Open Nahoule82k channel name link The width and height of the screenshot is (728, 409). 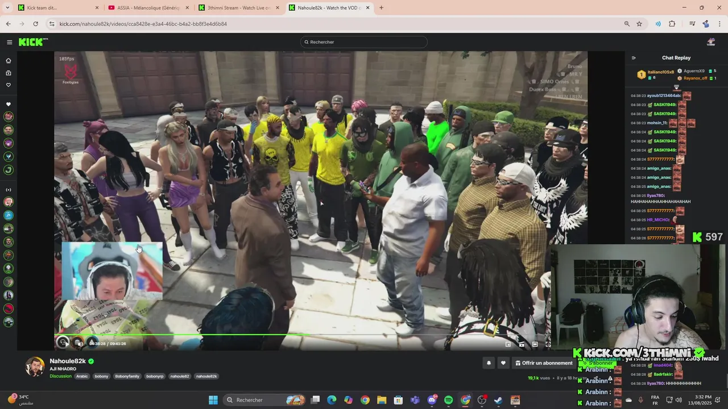(68, 361)
